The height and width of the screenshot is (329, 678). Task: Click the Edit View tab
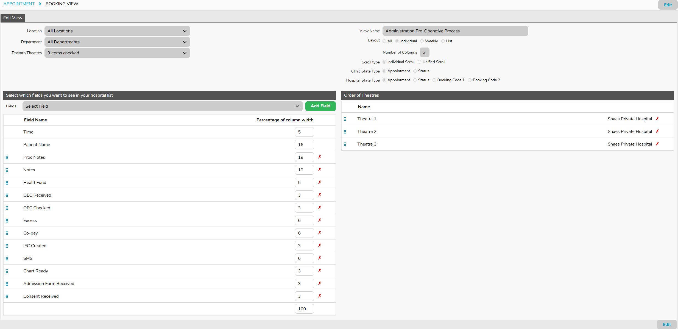click(13, 18)
